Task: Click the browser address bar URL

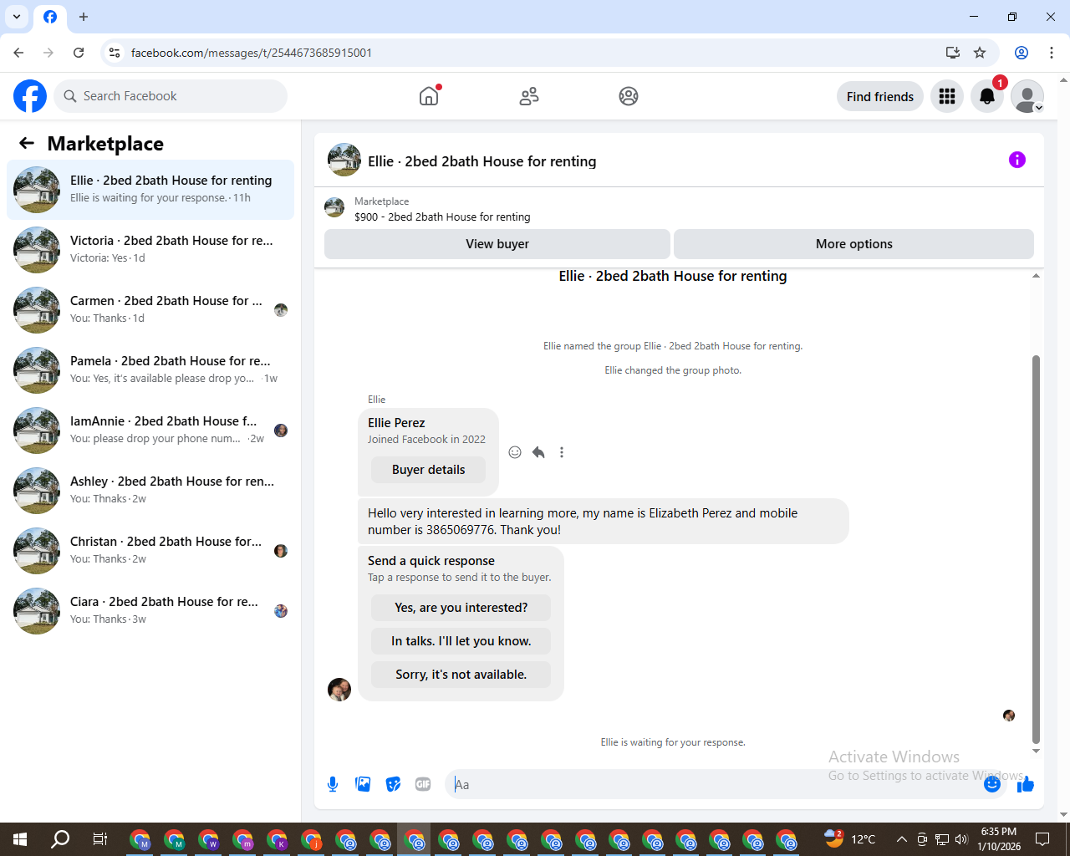Action: click(x=252, y=53)
